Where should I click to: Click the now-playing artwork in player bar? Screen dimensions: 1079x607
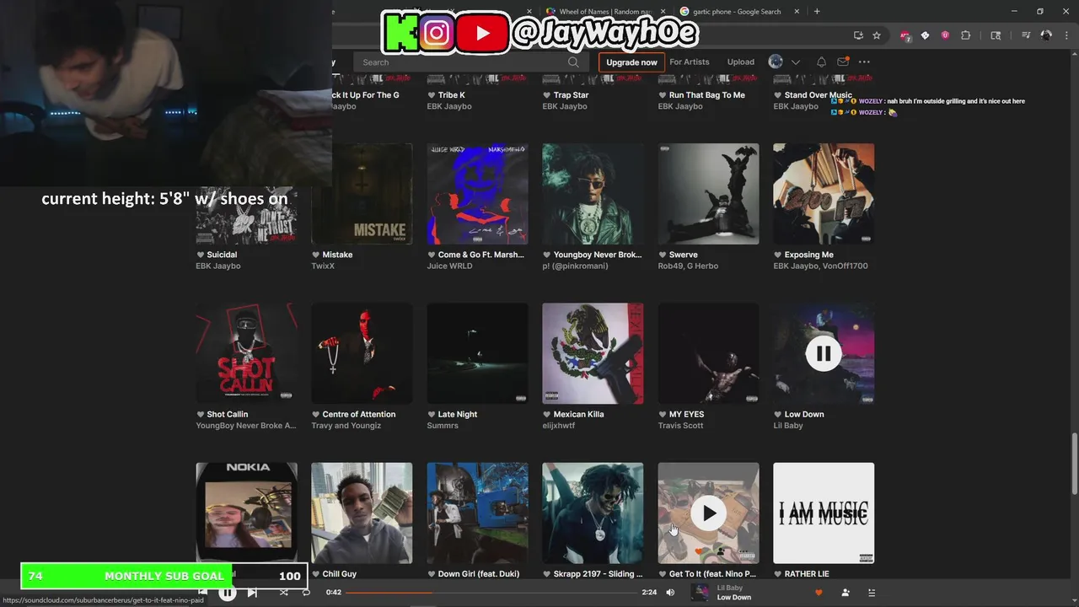700,593
